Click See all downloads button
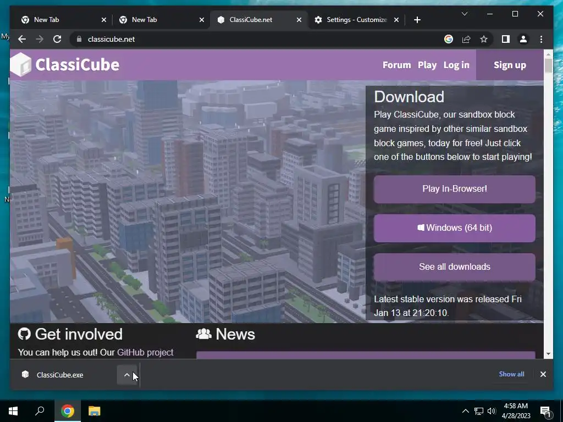The height and width of the screenshot is (422, 563). (454, 267)
